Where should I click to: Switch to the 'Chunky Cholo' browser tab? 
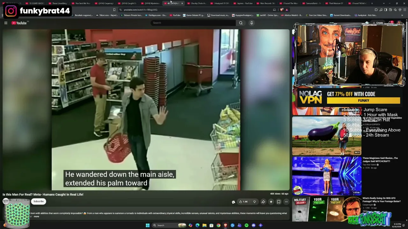coord(197,3)
